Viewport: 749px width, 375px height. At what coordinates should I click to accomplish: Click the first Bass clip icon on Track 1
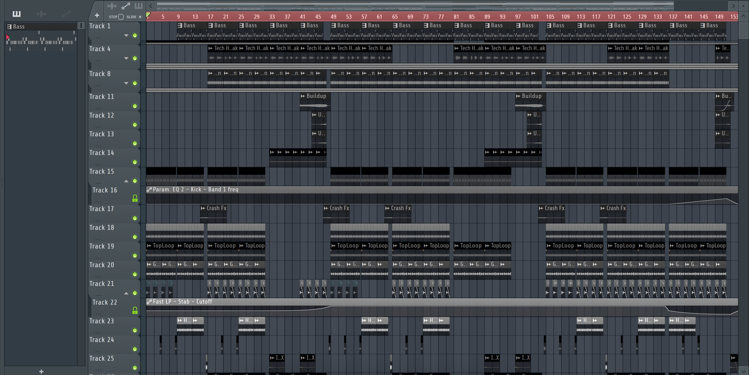[180, 25]
